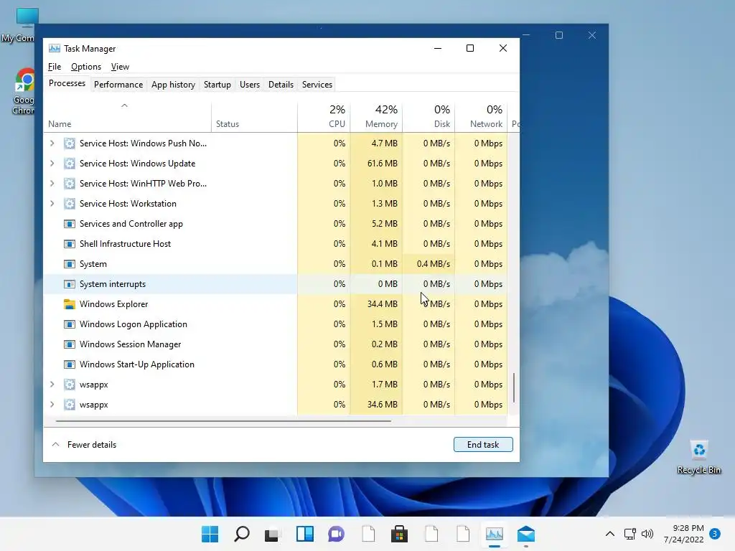The height and width of the screenshot is (551, 735).
Task: Click the gear icon of Service Host: Windows Push No...
Action: (70, 143)
